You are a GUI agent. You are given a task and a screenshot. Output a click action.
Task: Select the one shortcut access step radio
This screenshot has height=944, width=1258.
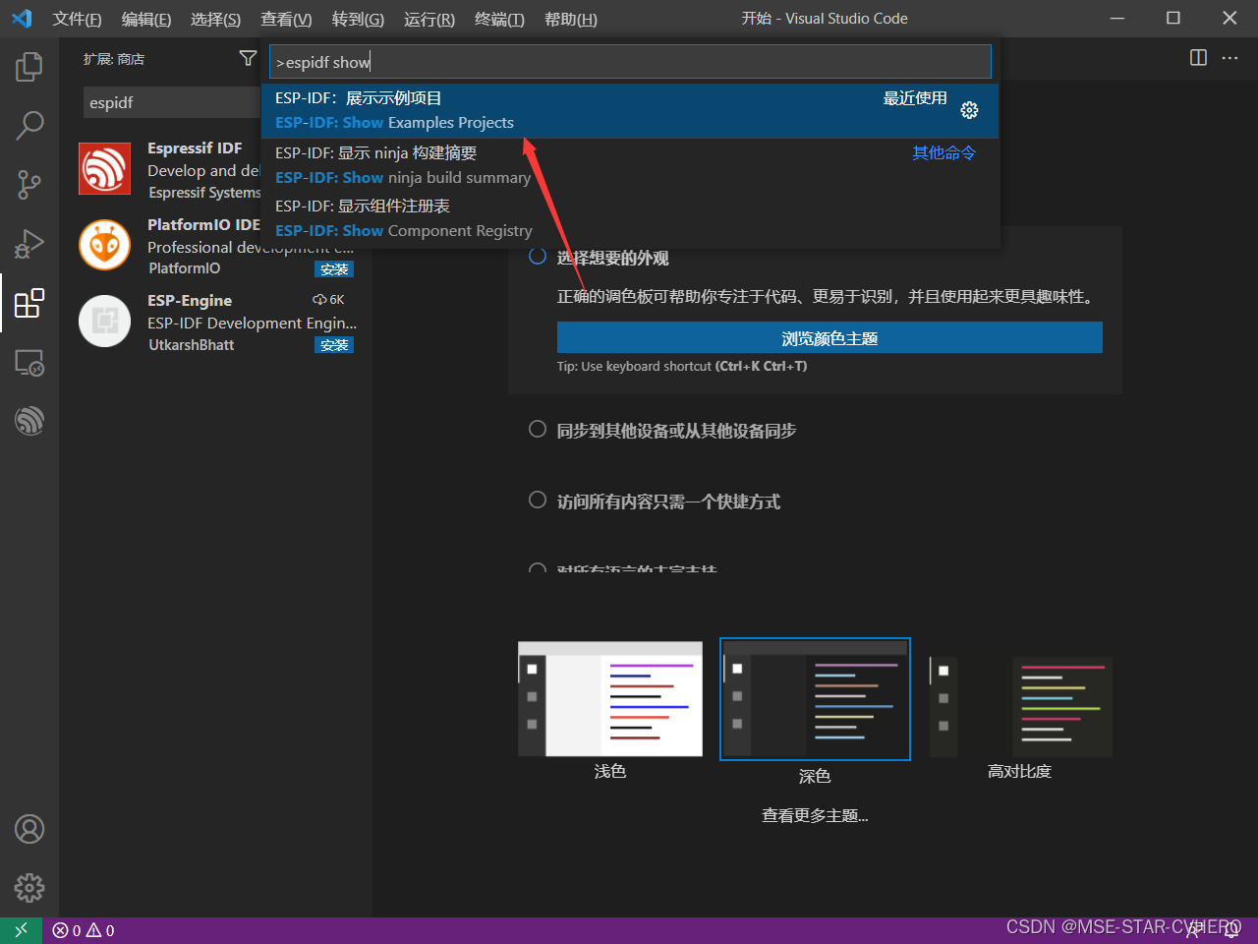(x=538, y=500)
